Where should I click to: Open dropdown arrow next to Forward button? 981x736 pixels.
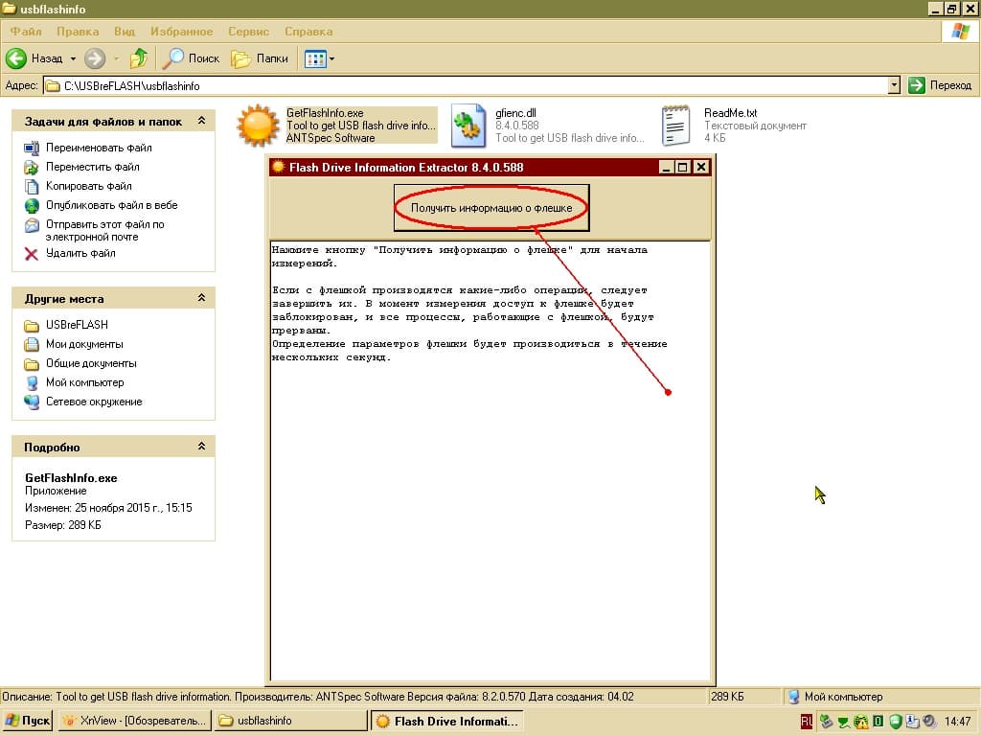(116, 58)
